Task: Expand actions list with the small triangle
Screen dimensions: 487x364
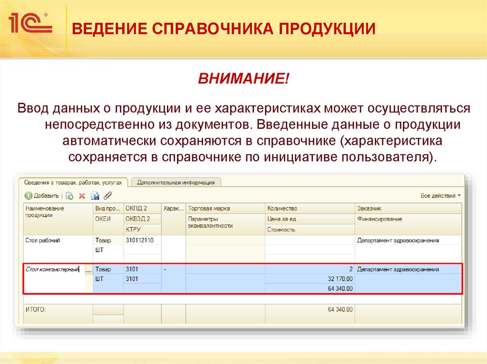Action: (x=459, y=195)
